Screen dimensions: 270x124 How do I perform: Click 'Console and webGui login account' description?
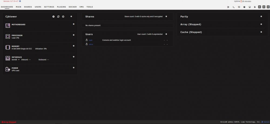(x=117, y=40)
